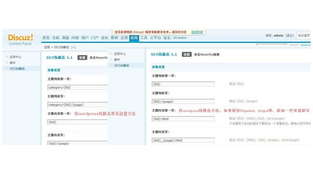Open the 论坛 menu
Viewport: 313px width, 174px height.
pyautogui.click(x=104, y=37)
